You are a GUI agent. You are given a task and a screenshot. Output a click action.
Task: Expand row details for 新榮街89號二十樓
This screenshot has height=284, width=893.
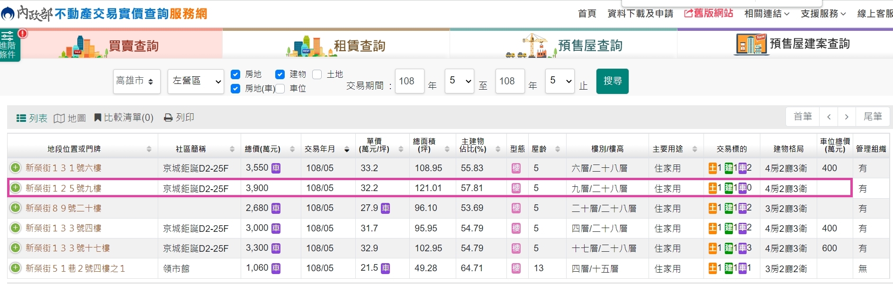point(16,208)
